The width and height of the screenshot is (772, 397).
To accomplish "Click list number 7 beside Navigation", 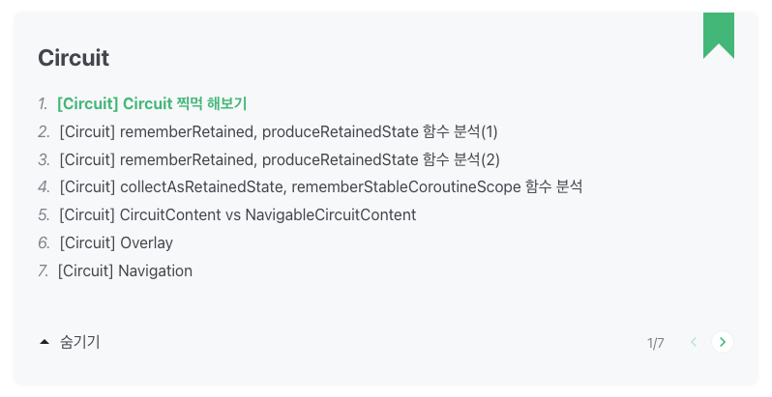I will pos(44,270).
